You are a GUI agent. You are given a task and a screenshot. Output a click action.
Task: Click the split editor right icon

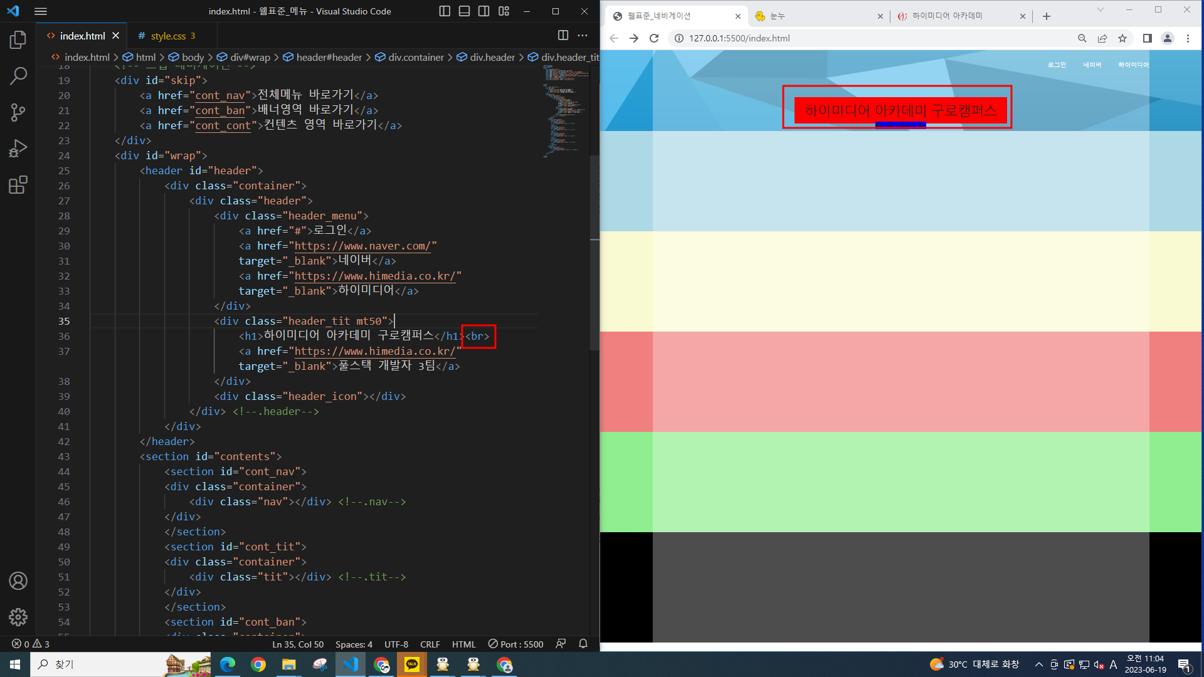click(x=562, y=36)
